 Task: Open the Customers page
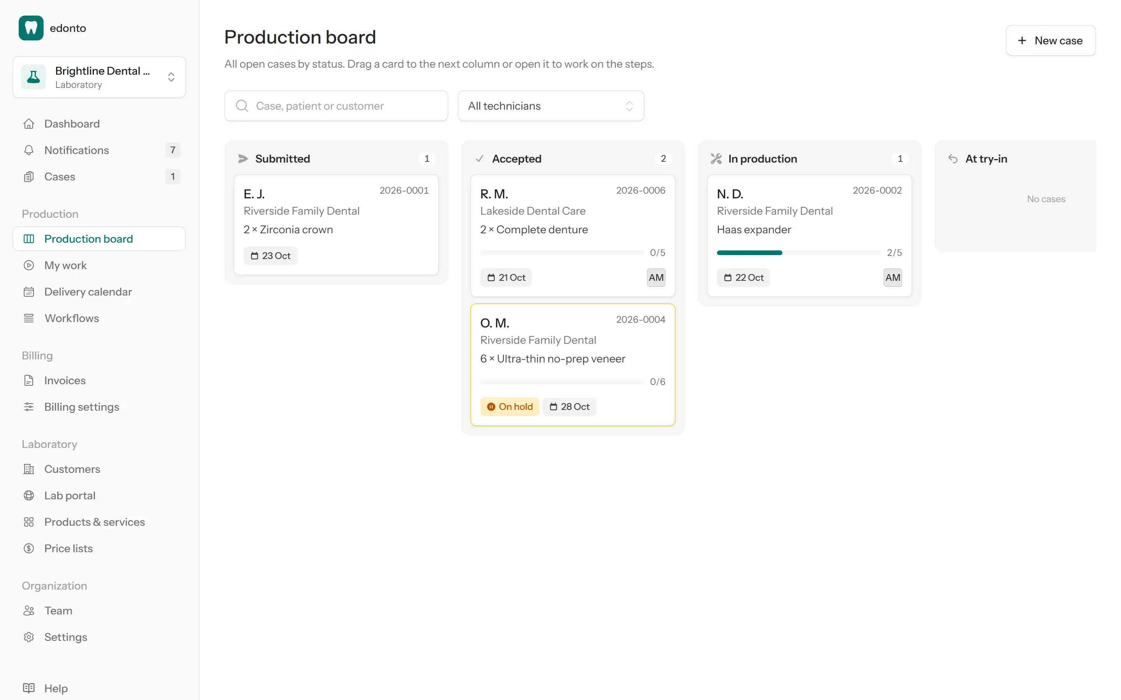pyautogui.click(x=99, y=469)
